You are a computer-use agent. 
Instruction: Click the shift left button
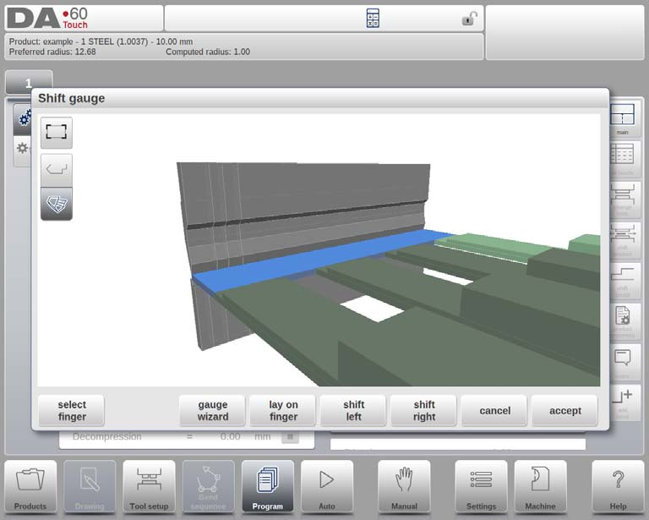(353, 410)
